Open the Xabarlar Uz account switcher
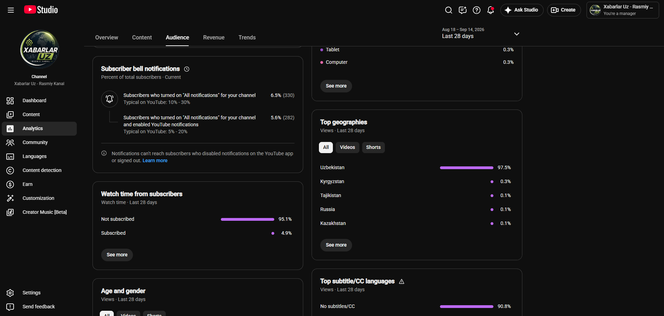Image resolution: width=664 pixels, height=316 pixels. [623, 10]
